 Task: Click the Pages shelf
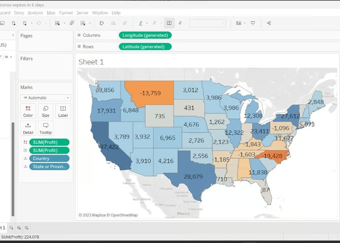[x=46, y=41]
